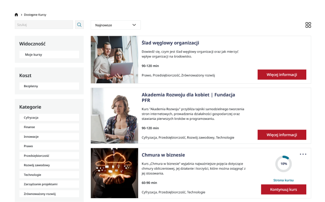Select the Zarządzanie projektami category
This screenshot has width=325, height=202.
pyautogui.click(x=49, y=184)
